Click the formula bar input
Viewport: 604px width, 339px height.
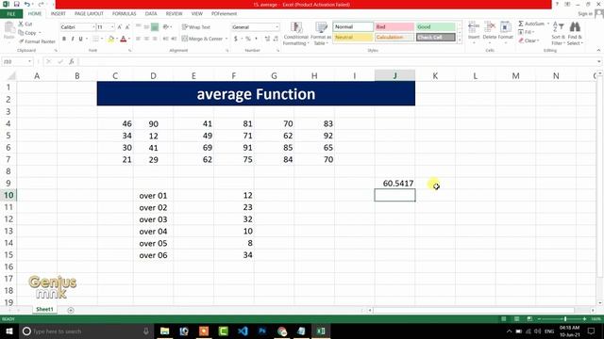pyautogui.click(x=337, y=61)
